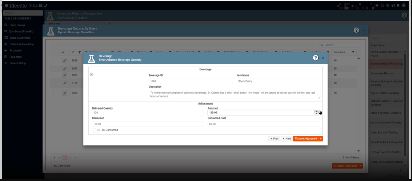Click the phone icon in top bar

45,6
